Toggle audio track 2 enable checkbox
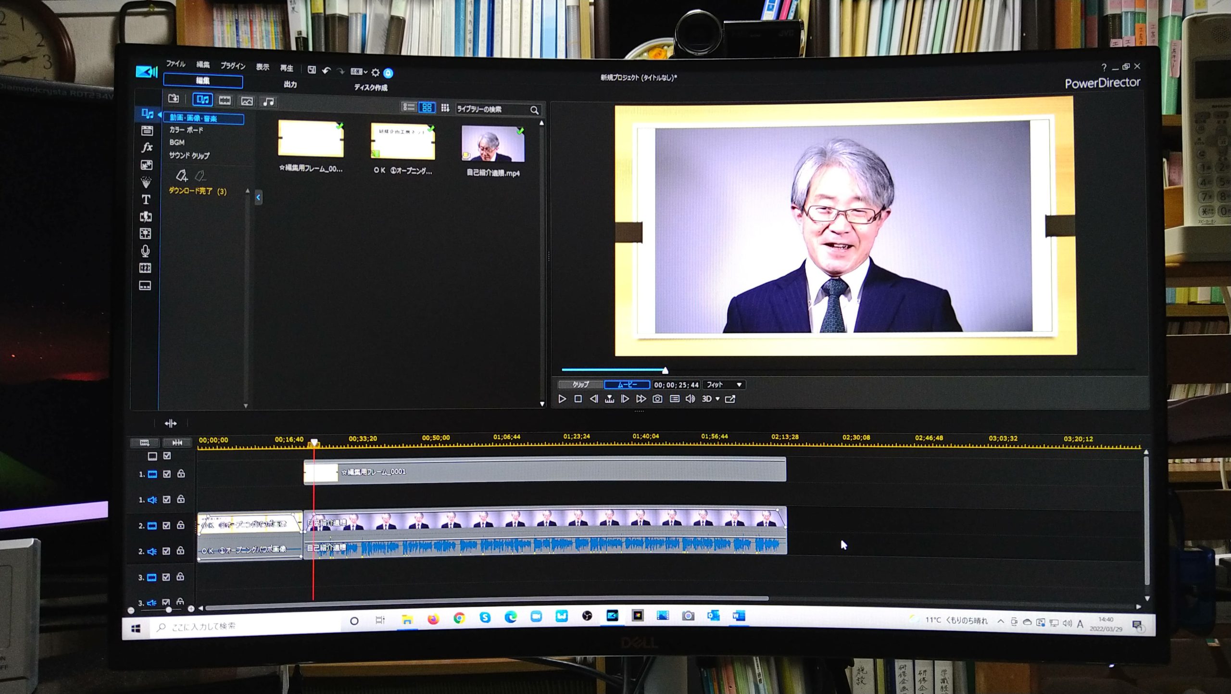This screenshot has height=694, width=1231. (x=166, y=551)
